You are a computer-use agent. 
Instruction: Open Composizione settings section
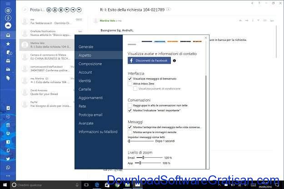[x=99, y=64]
